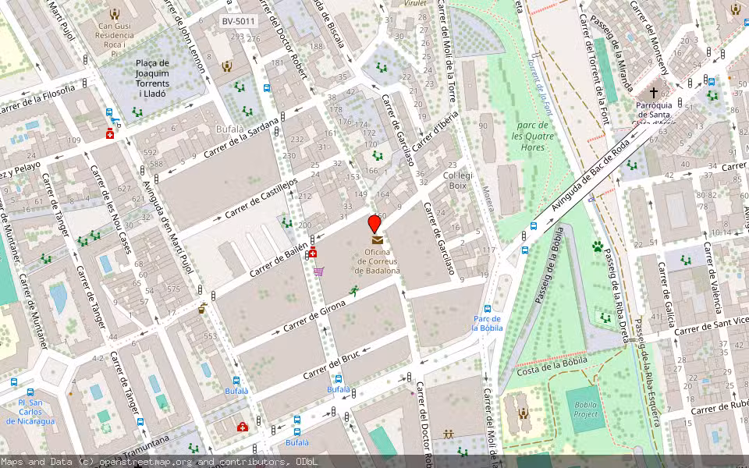Select the 'Carrer de John Lennon' street label
The width and height of the screenshot is (749, 468).
pyautogui.click(x=184, y=37)
